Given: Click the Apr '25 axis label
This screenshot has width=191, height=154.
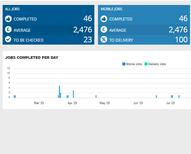Looking at the screenshot, I should tap(72, 103).
